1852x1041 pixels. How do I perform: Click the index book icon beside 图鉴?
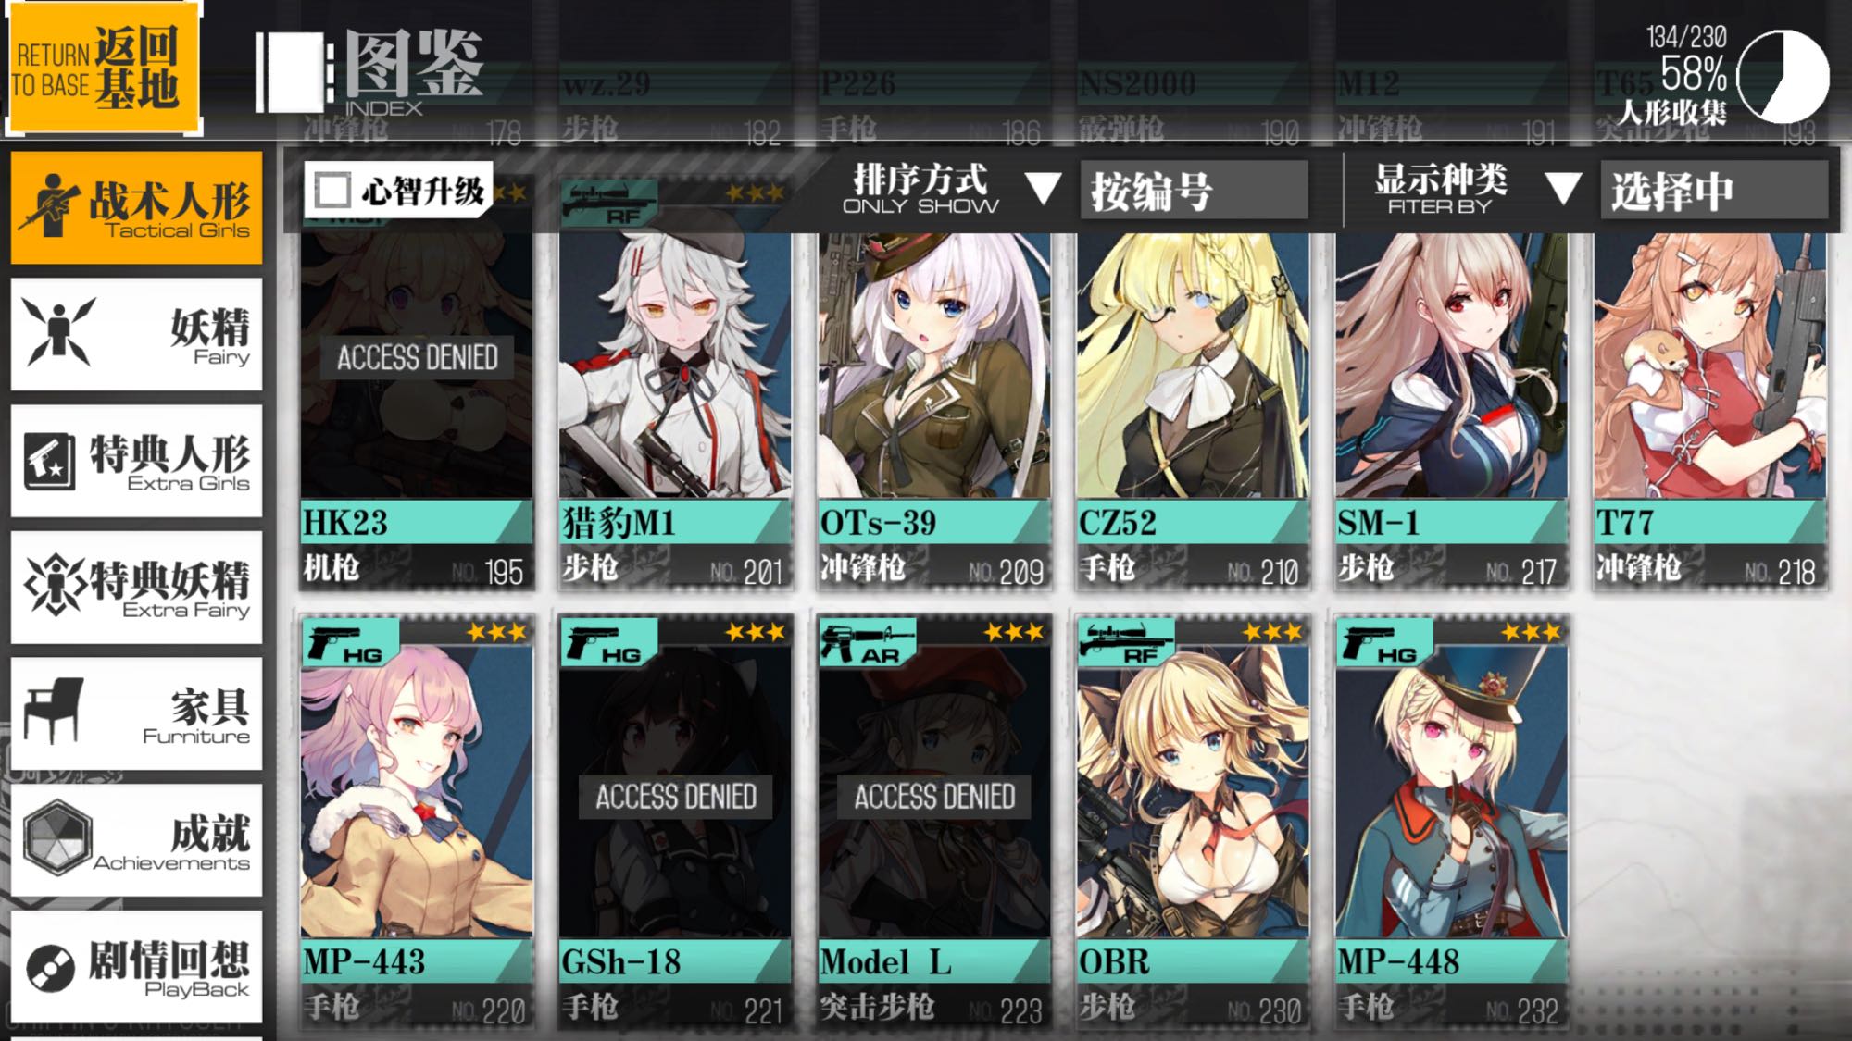pos(294,72)
